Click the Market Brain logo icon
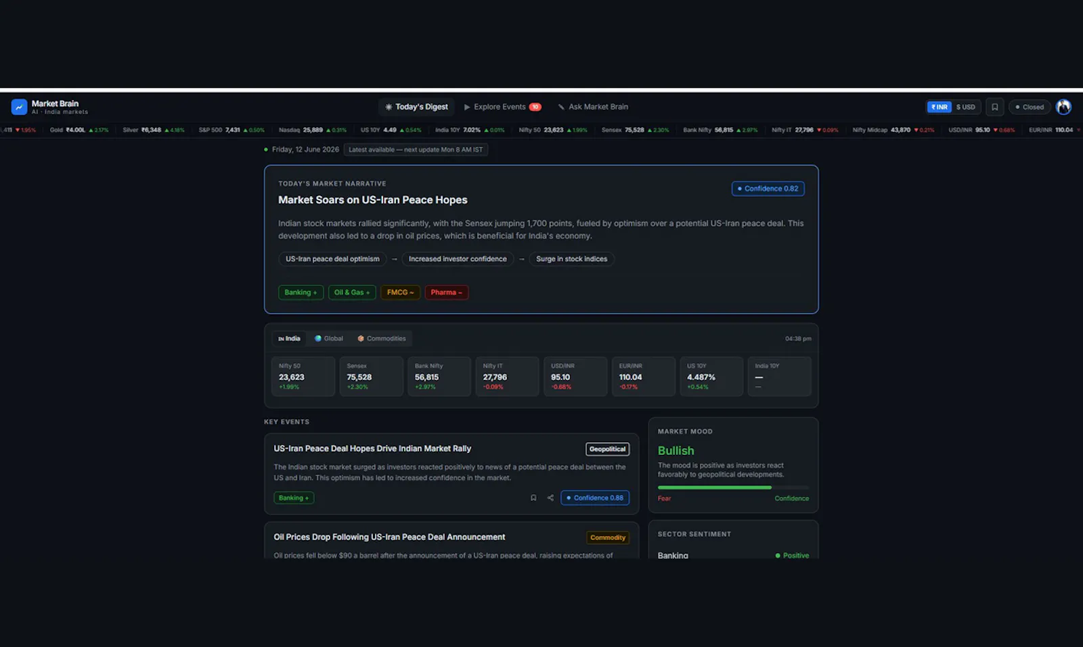 point(19,107)
